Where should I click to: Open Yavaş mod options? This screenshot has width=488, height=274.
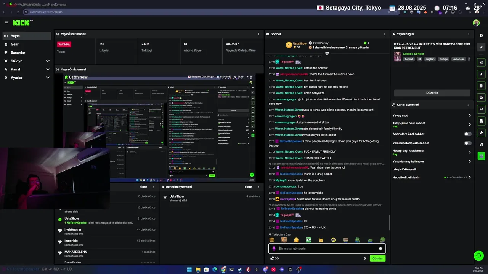(432, 115)
